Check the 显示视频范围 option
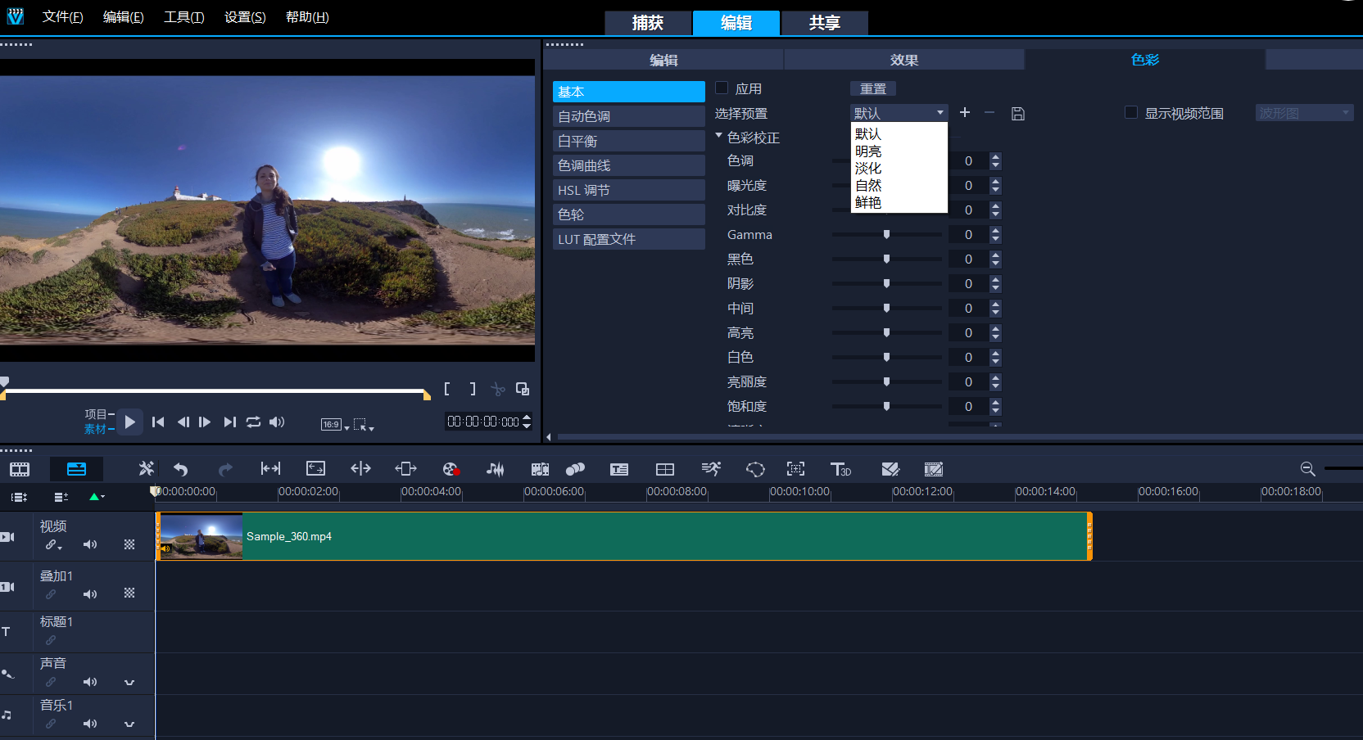The height and width of the screenshot is (740, 1363). click(1131, 113)
